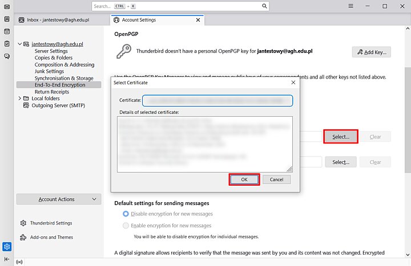This screenshot has width=411, height=266.
Task: Click the scrollbar up arrow
Action: (408, 28)
